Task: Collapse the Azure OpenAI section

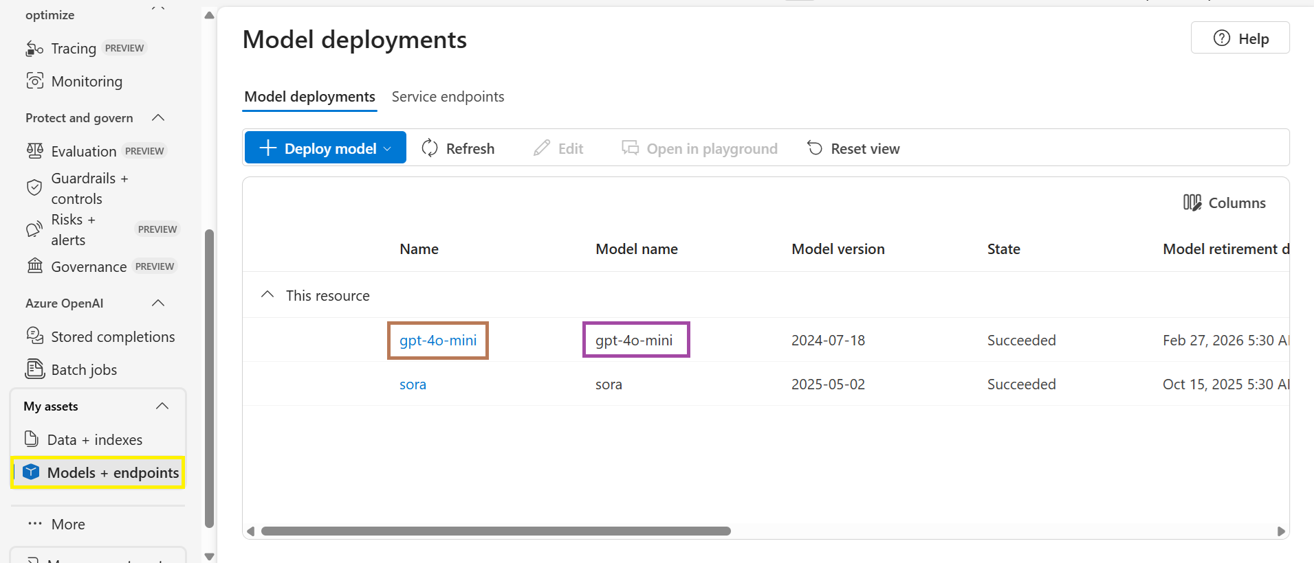Action: click(x=158, y=303)
